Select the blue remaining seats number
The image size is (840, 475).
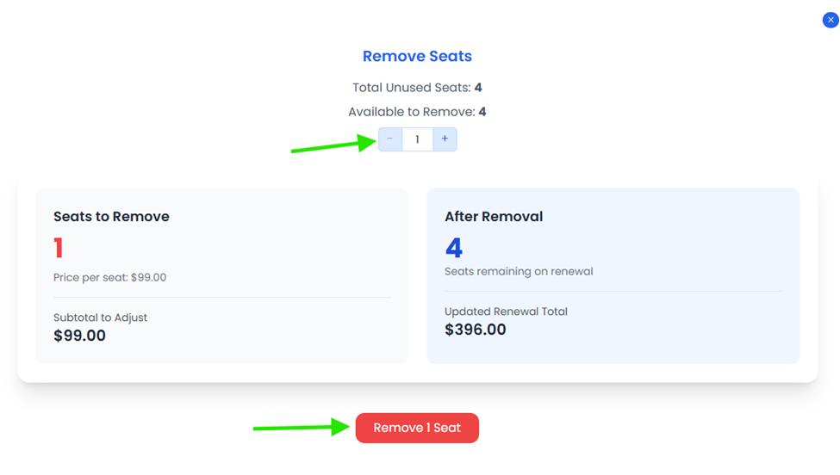pos(454,248)
